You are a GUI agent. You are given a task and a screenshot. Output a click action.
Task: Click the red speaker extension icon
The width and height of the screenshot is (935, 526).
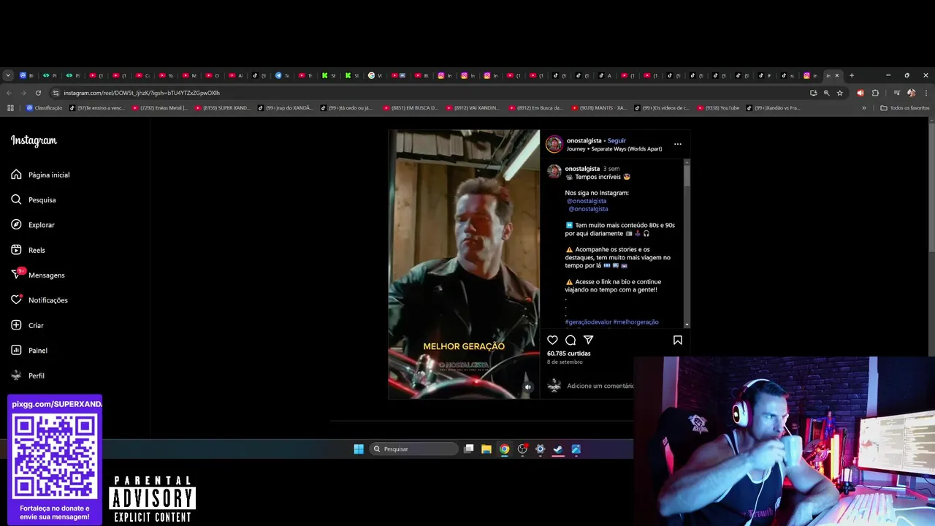pos(860,93)
